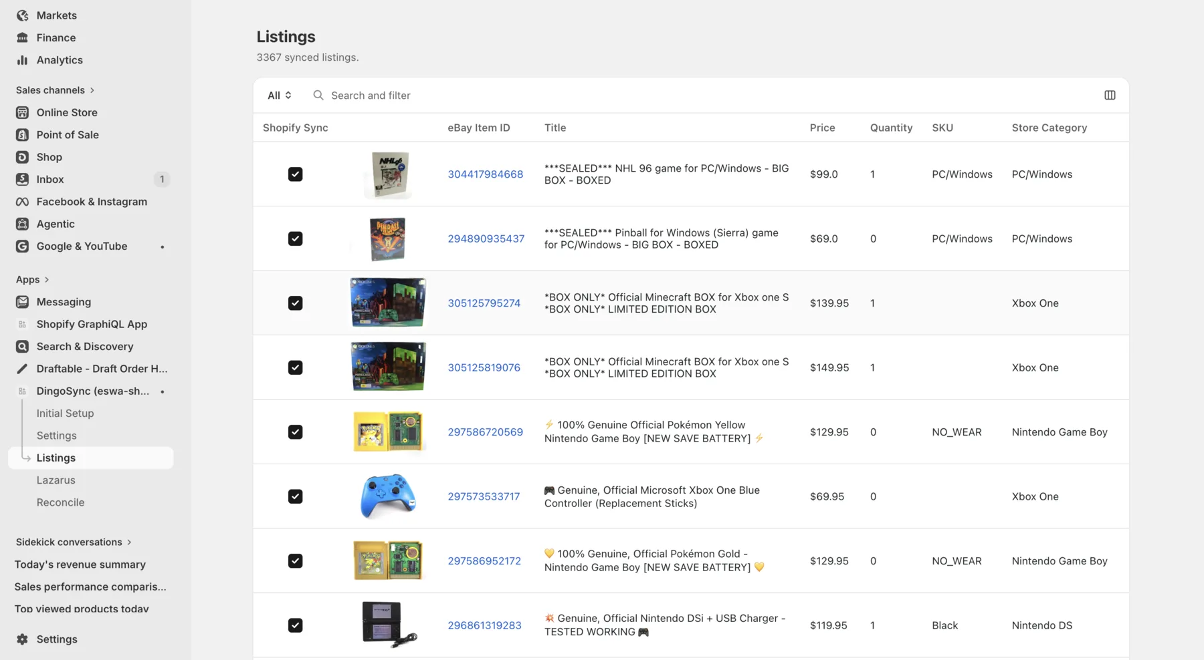
Task: Click the Agentic channel icon
Action: (x=22, y=224)
